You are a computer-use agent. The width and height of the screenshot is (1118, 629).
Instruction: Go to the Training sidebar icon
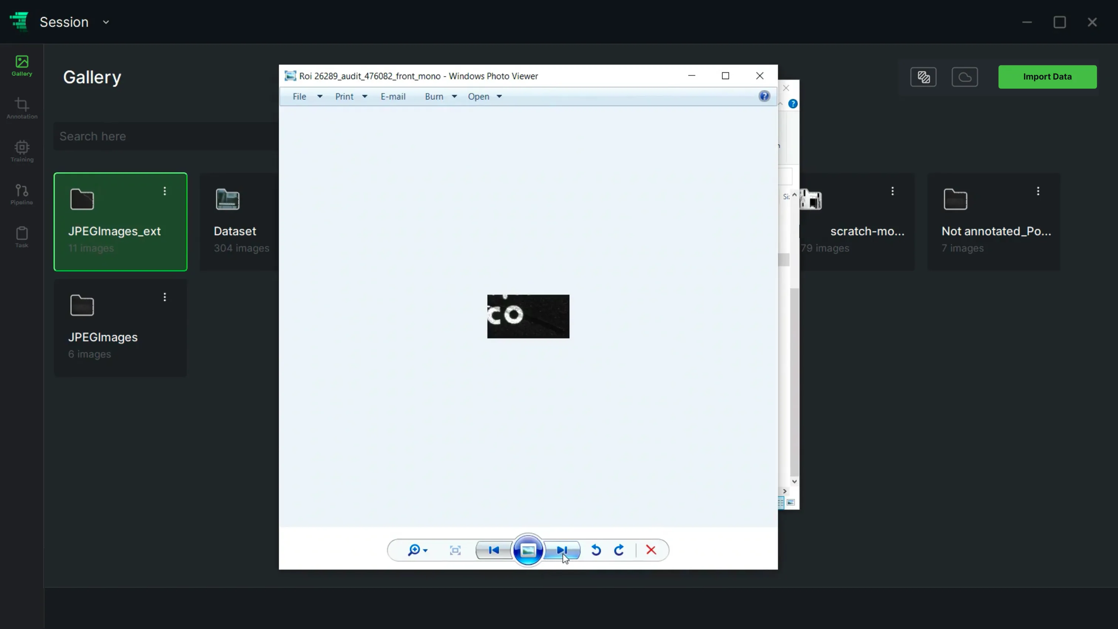click(22, 151)
